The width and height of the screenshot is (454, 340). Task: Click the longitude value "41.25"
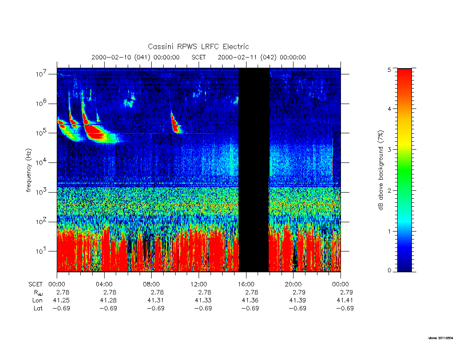click(x=61, y=301)
